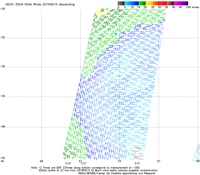The width and height of the screenshot is (200, 175).
Task: Select the yellow 20–25 knots legend swatch
Action: click(149, 3)
